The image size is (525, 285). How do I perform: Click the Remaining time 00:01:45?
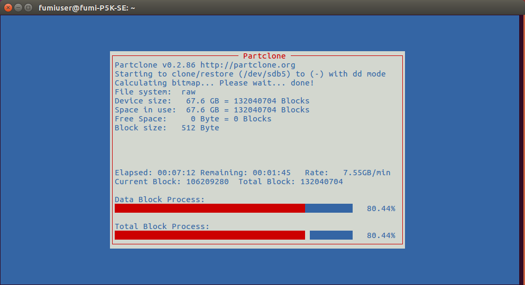tap(271, 173)
